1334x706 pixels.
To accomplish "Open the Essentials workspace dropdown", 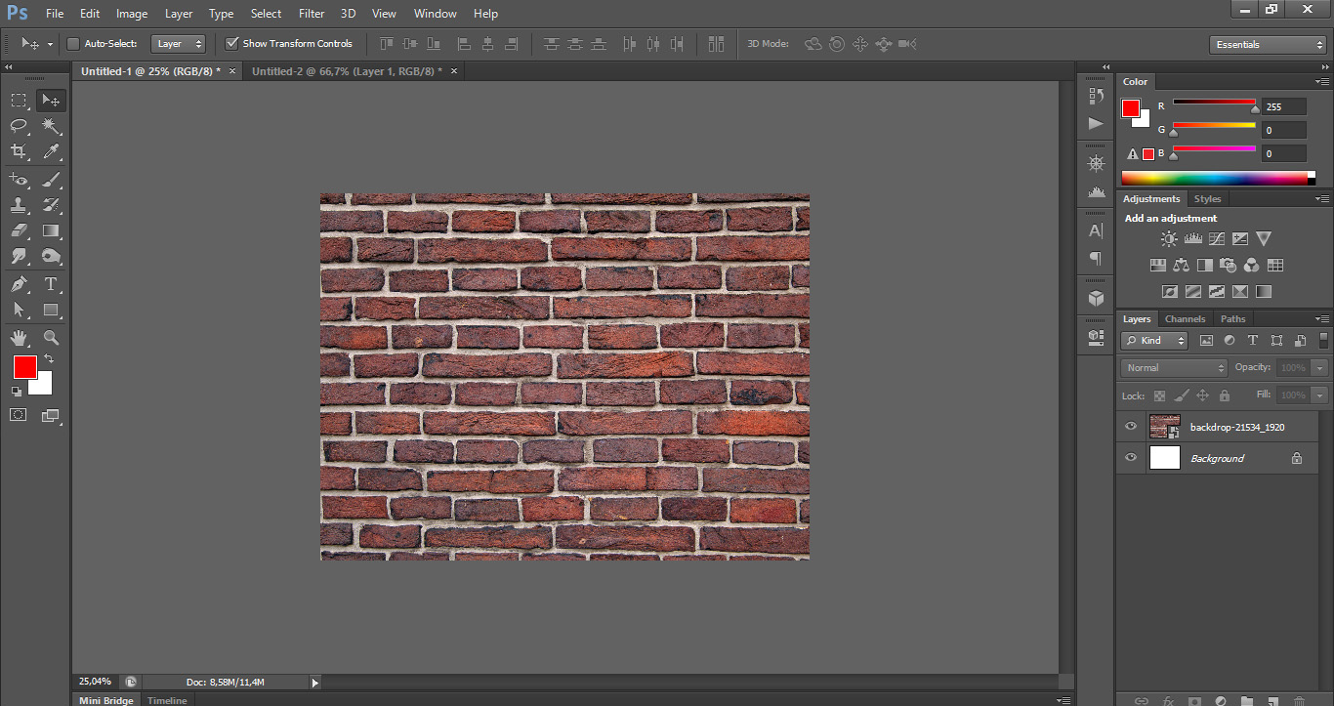I will click(1267, 45).
